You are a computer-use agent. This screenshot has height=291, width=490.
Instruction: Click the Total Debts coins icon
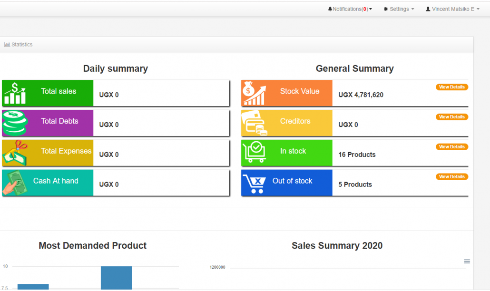pos(15,123)
